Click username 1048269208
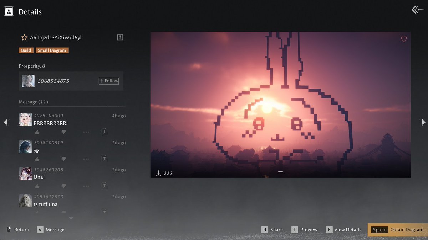 tap(49, 170)
